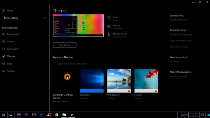Launch Premiere Pro from taskbar

(x=26, y=115)
